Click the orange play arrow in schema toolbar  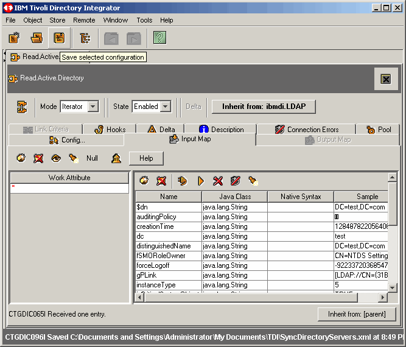click(x=200, y=181)
